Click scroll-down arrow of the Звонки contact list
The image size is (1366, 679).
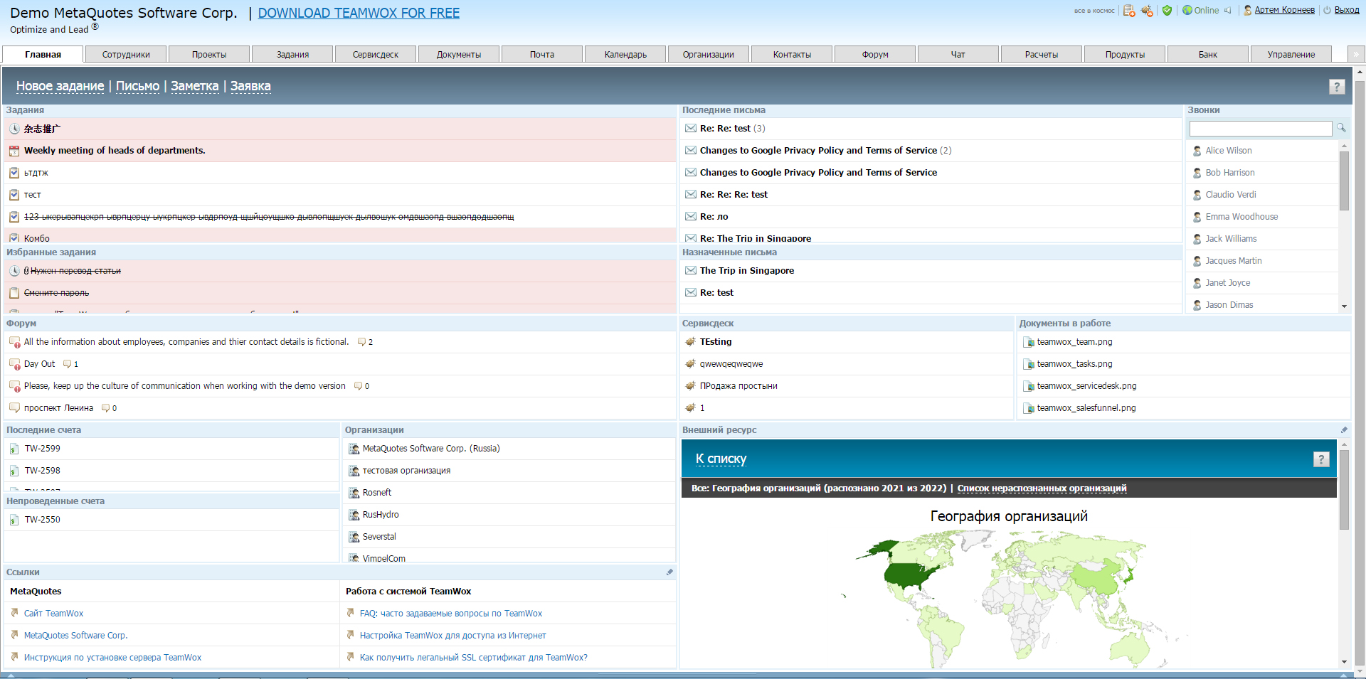pyautogui.click(x=1344, y=306)
